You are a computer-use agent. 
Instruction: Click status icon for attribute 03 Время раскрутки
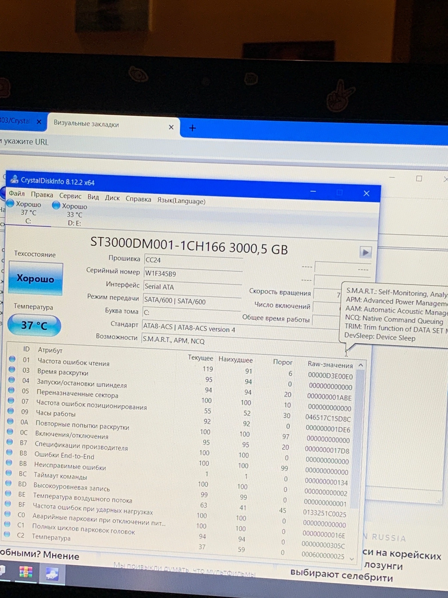[12, 369]
